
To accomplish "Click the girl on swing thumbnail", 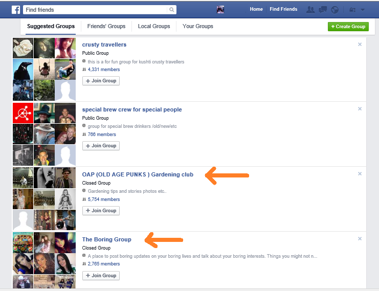I will (44, 69).
